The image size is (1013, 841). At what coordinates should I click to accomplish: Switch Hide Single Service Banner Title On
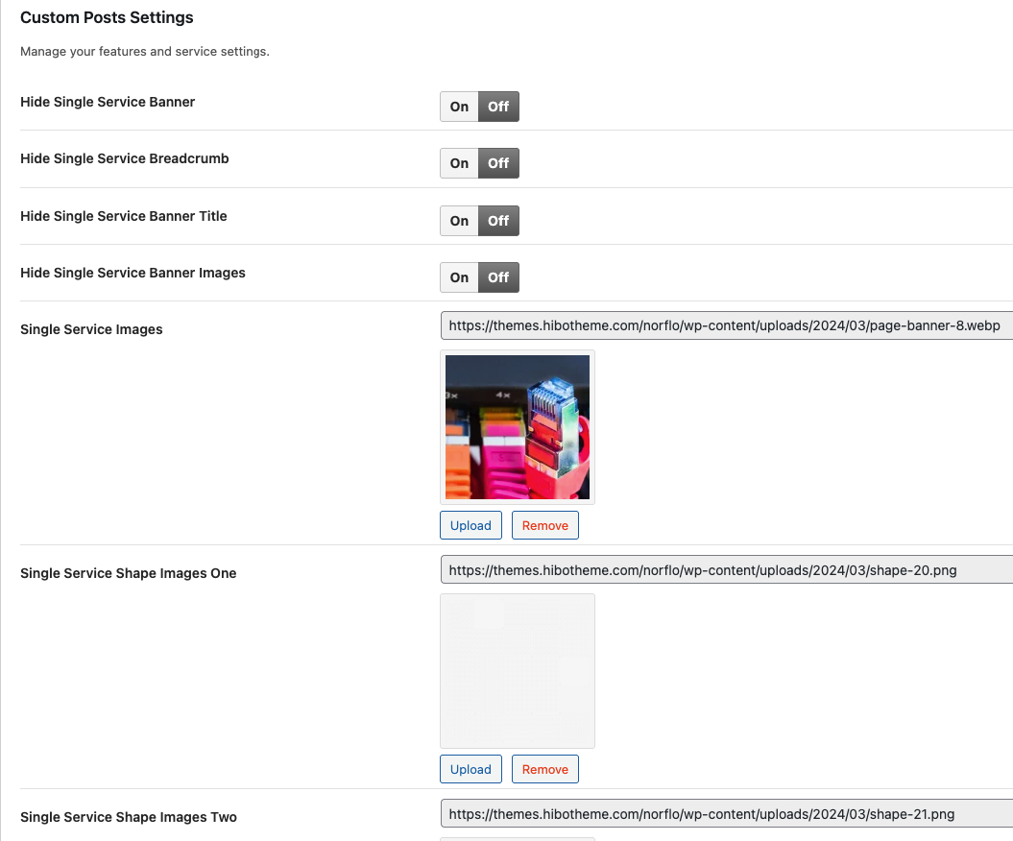click(x=459, y=221)
